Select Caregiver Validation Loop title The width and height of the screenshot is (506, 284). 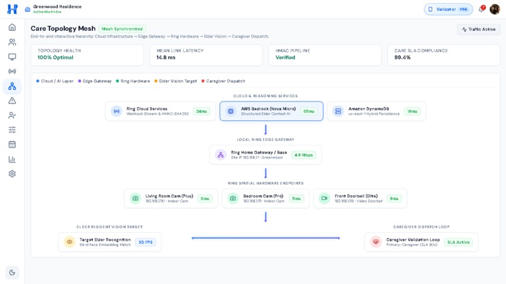tap(412, 240)
